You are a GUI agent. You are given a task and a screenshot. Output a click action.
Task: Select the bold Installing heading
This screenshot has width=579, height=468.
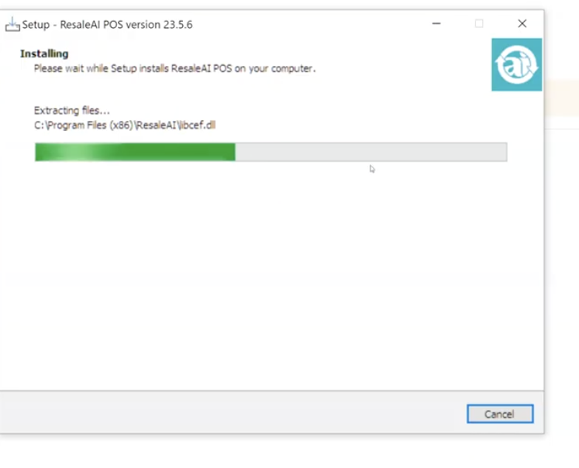[x=44, y=53]
